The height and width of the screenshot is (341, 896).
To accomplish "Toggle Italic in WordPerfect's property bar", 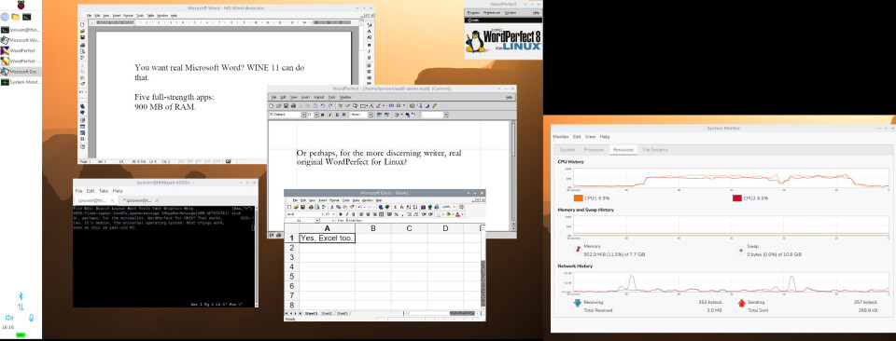I will (x=329, y=115).
